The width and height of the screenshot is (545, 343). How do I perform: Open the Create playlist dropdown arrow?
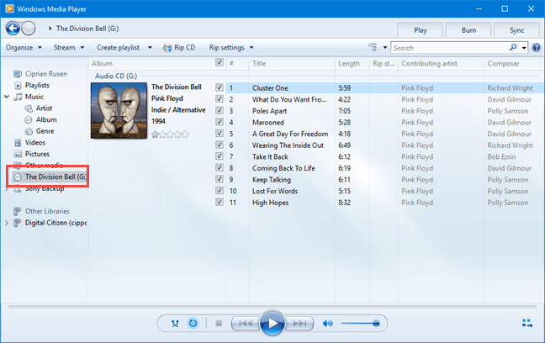pyautogui.click(x=150, y=48)
